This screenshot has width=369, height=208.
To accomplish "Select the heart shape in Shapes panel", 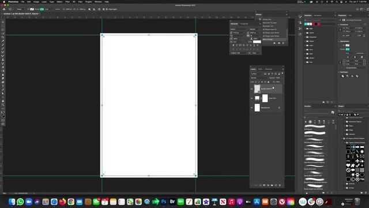I will click(x=348, y=165).
